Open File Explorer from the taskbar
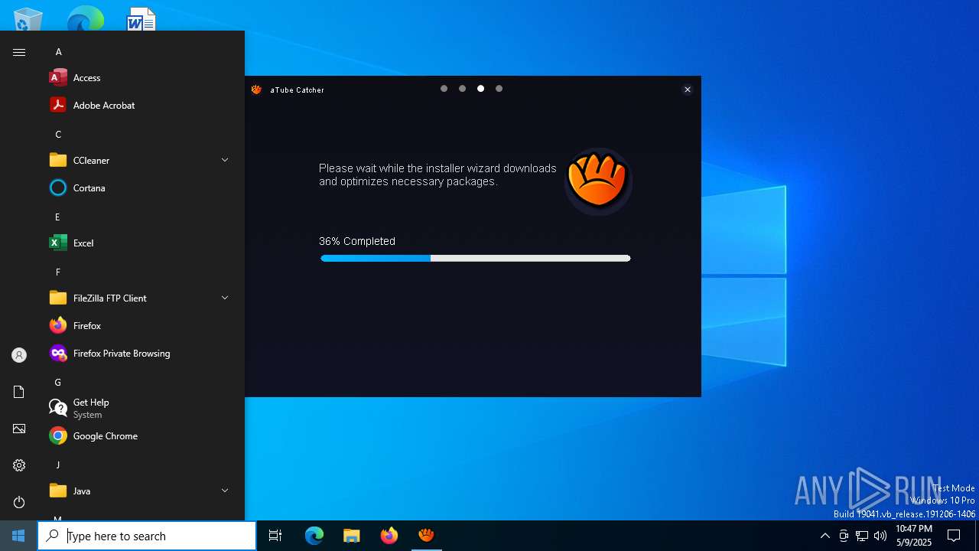The width and height of the screenshot is (979, 551). (x=352, y=536)
